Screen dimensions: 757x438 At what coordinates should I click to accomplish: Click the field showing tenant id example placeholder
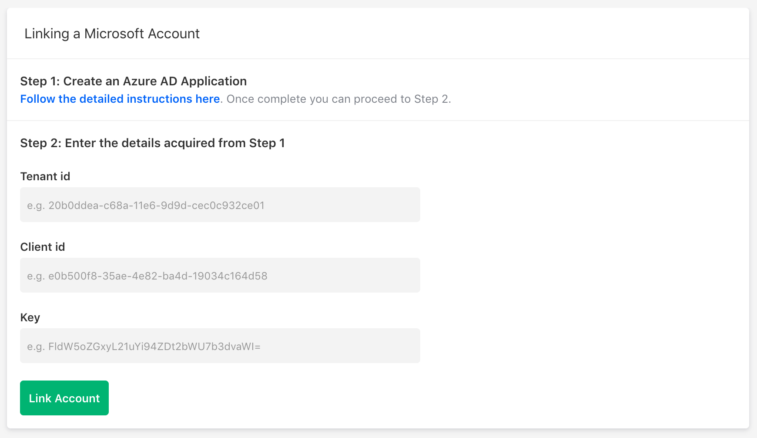[220, 205]
